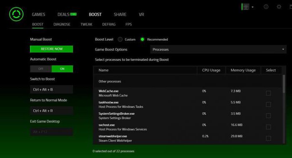The height and width of the screenshot is (158, 292).
Task: Open the info help icon
Action: tap(266, 7)
